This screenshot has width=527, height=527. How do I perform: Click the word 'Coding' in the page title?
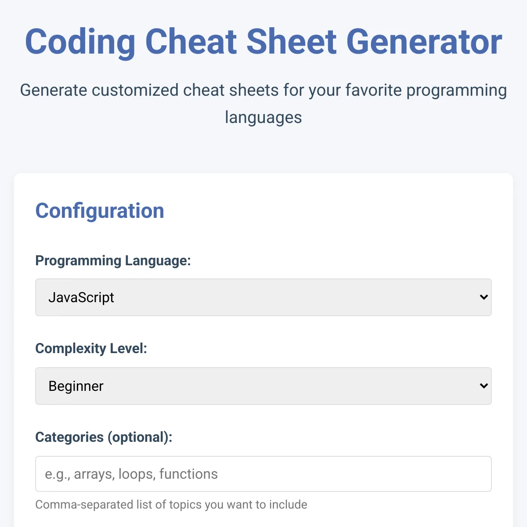click(80, 42)
